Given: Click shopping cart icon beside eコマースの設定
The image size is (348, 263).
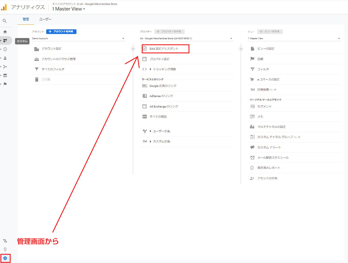Looking at the screenshot, I should [x=252, y=79].
